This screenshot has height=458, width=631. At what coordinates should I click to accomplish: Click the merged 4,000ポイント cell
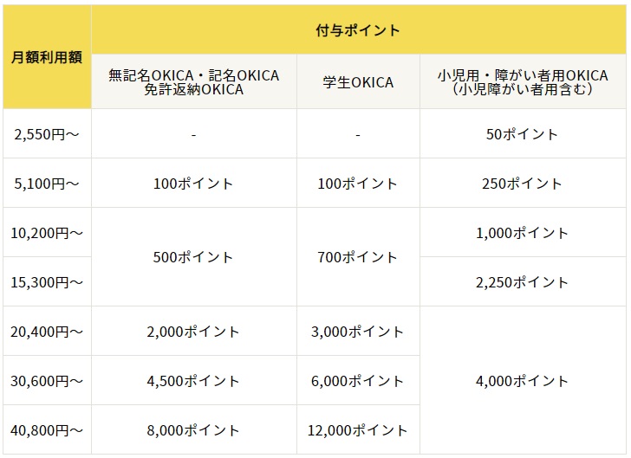click(522, 381)
